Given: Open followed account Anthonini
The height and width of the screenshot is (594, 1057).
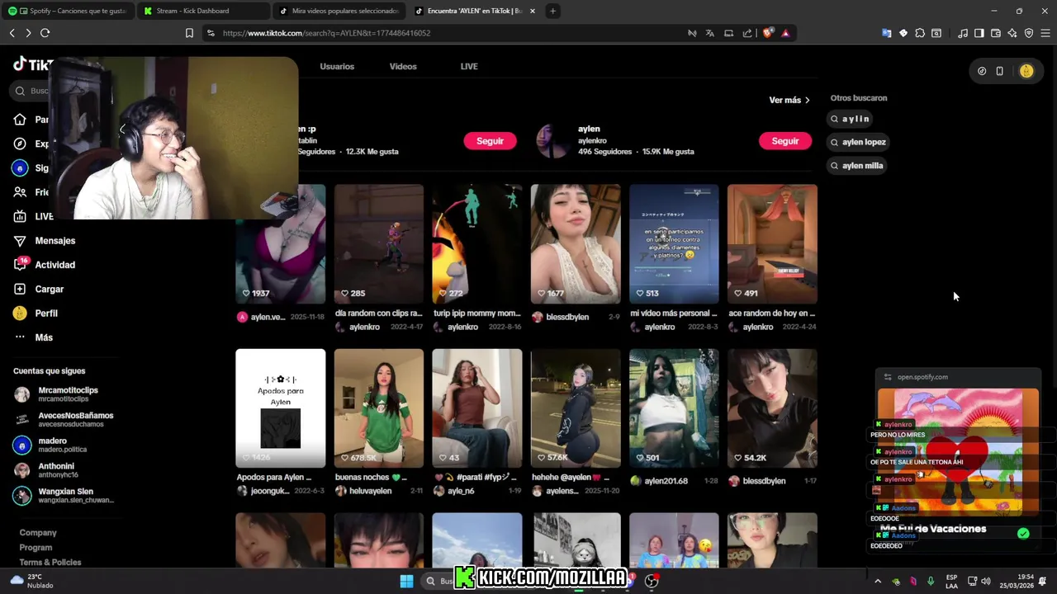Looking at the screenshot, I should click(46, 470).
